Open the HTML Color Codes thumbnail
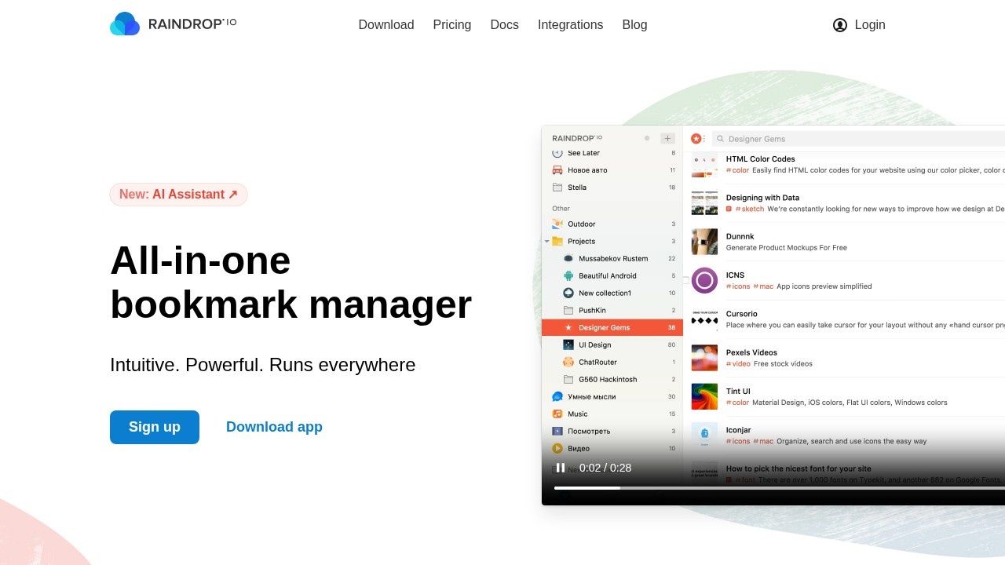The width and height of the screenshot is (1005, 565). point(704,164)
